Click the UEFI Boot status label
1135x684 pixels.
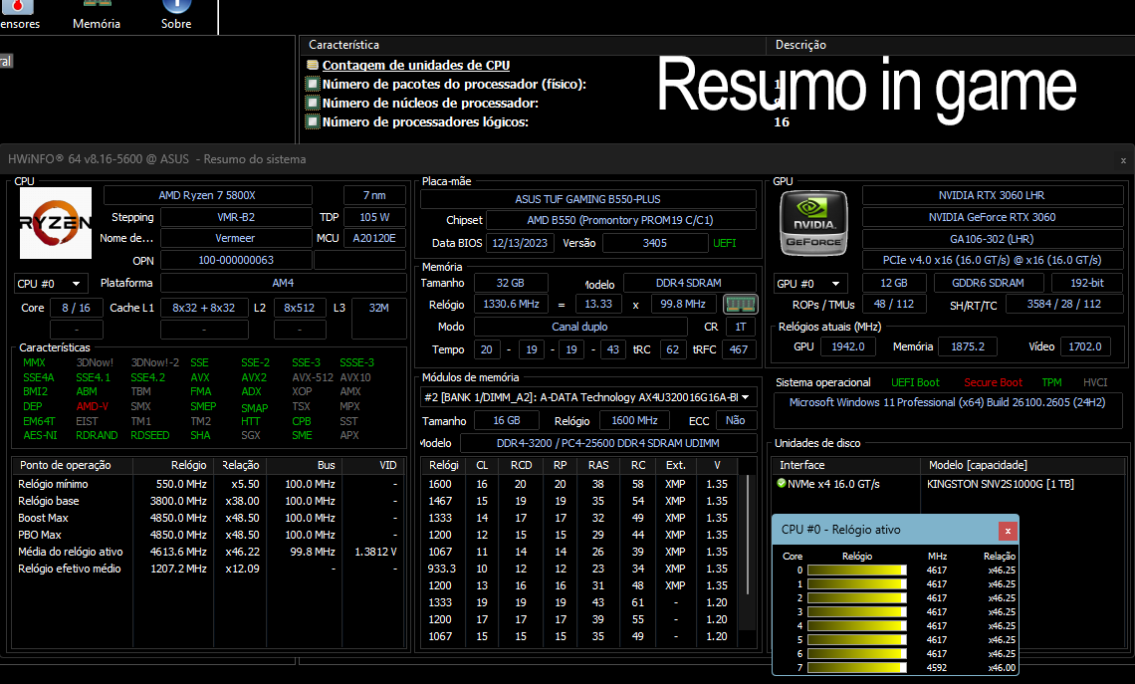pyautogui.click(x=915, y=383)
